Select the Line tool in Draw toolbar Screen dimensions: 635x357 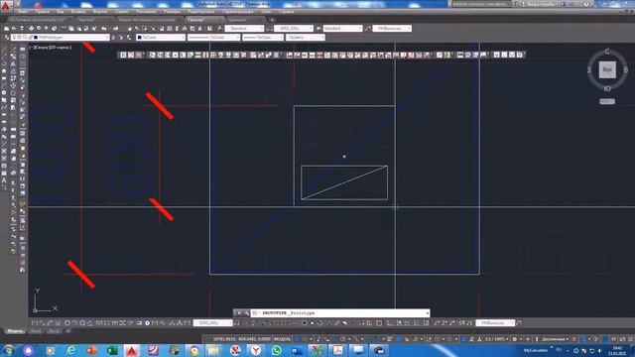4,49
